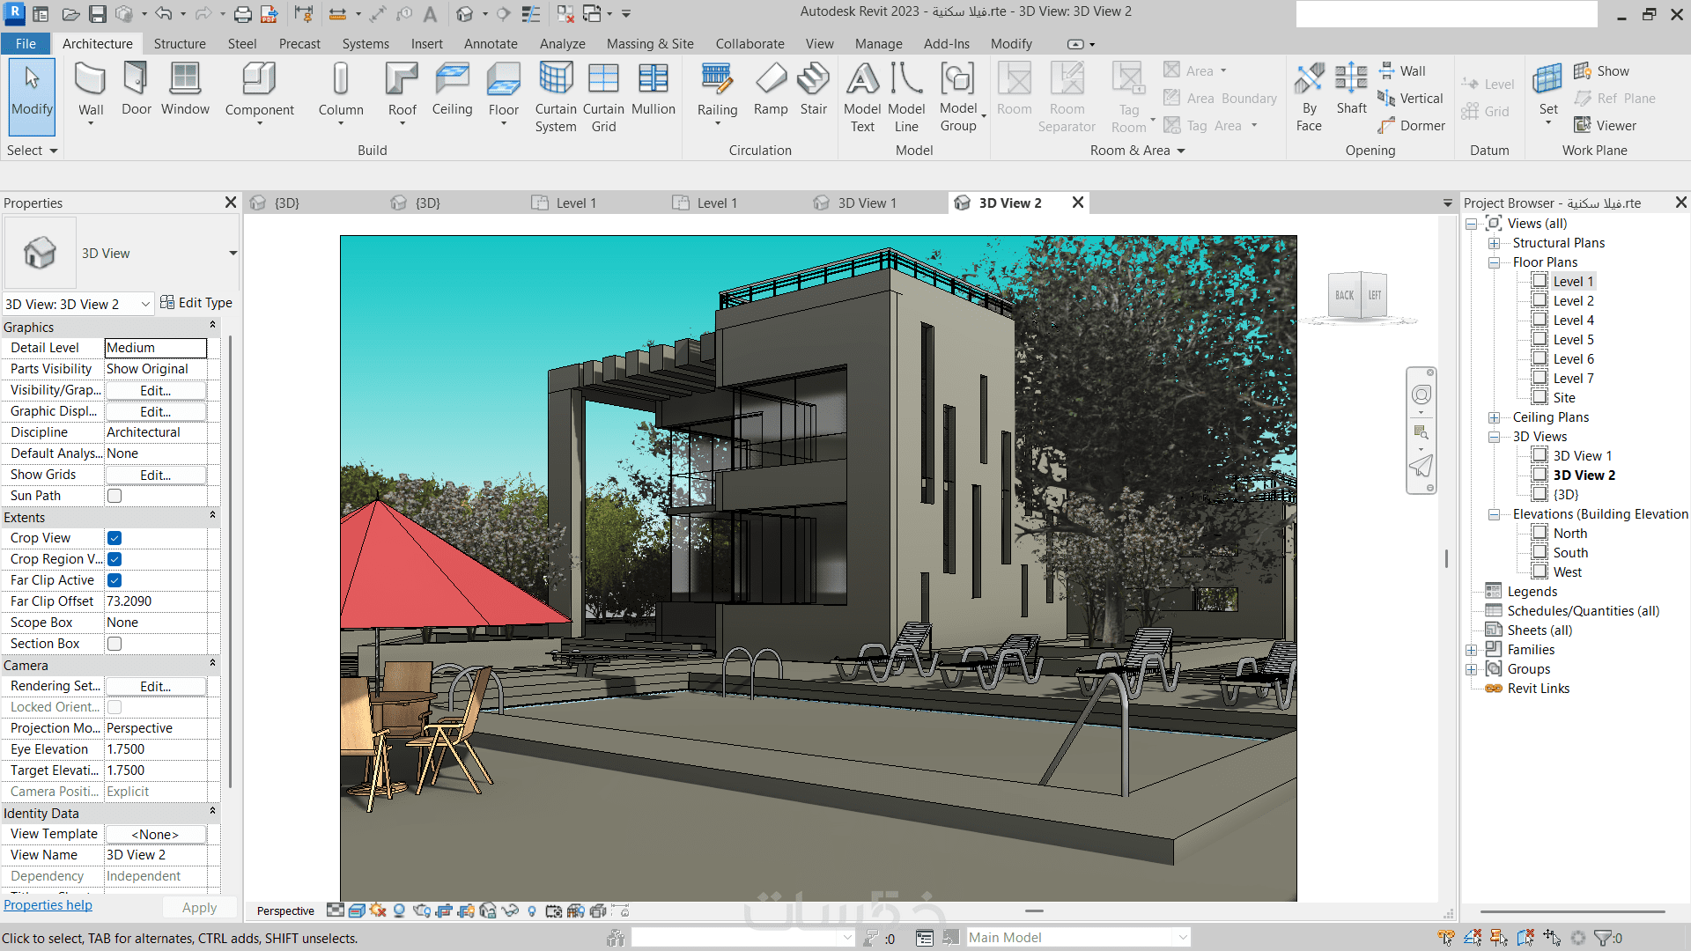Enable the Sun Path checkbox
1691x951 pixels.
[x=114, y=496]
